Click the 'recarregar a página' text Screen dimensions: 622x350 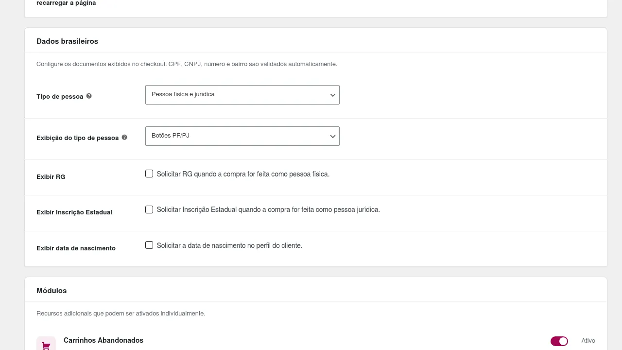pyautogui.click(x=66, y=3)
